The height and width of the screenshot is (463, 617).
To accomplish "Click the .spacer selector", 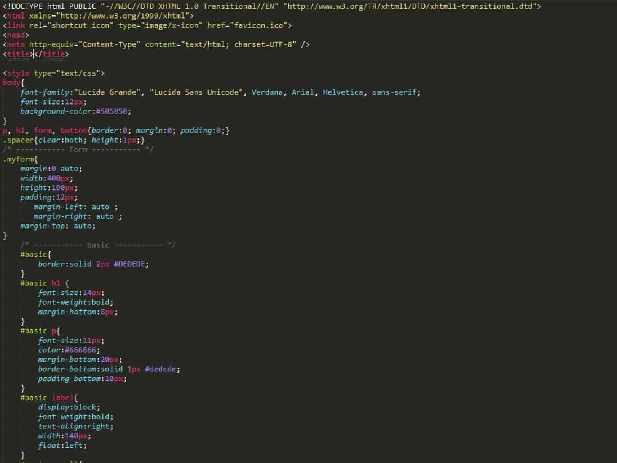I will 19,140.
